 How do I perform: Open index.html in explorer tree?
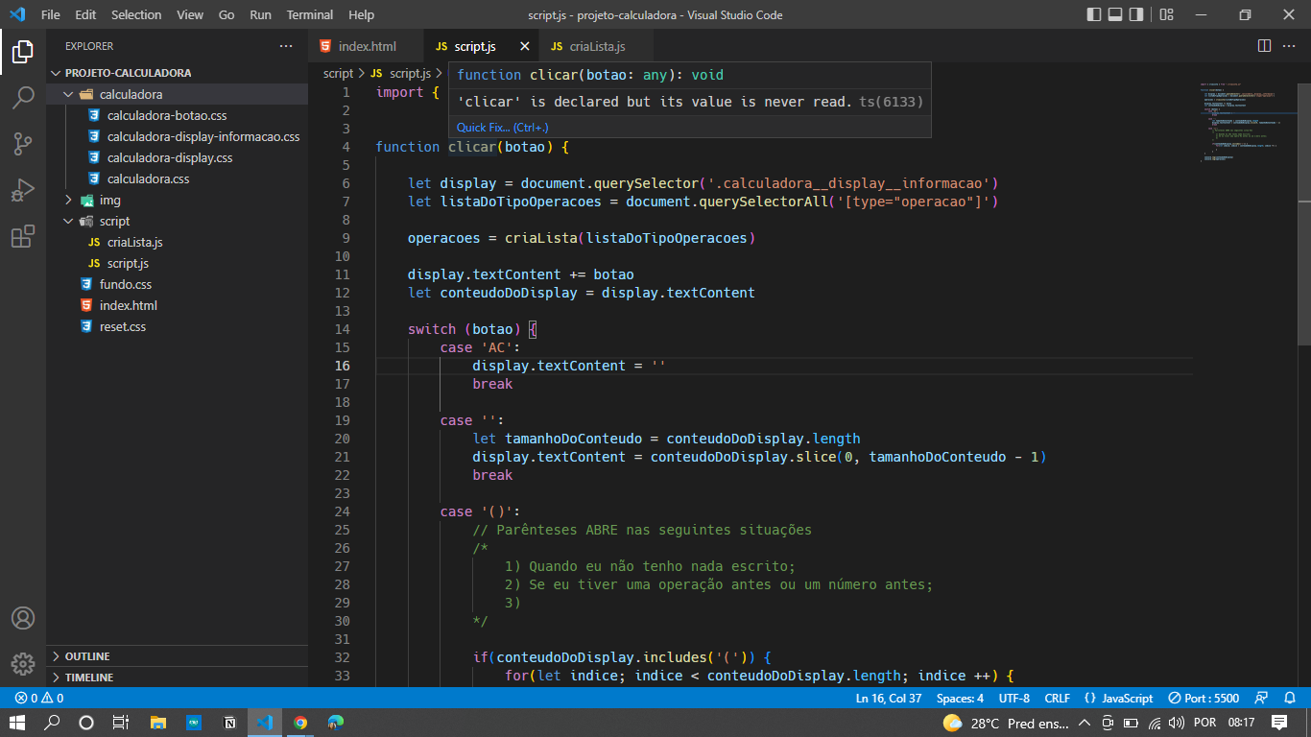[x=128, y=305]
